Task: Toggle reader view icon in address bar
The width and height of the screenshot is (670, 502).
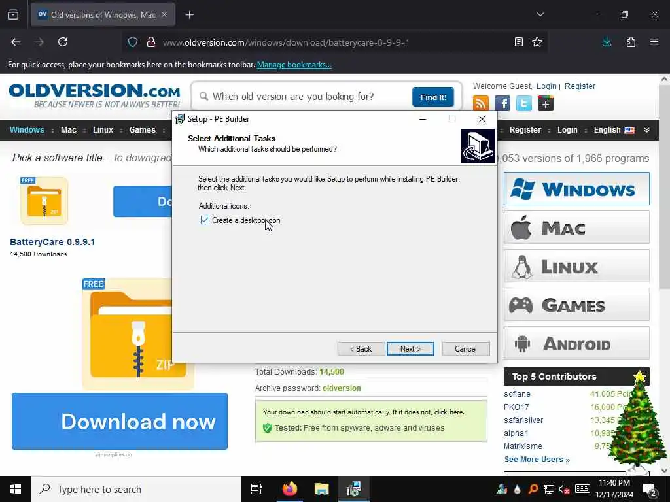Action: [518, 42]
